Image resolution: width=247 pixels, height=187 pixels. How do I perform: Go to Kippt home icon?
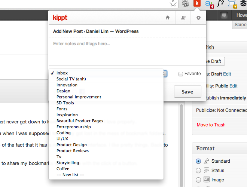coord(168,18)
